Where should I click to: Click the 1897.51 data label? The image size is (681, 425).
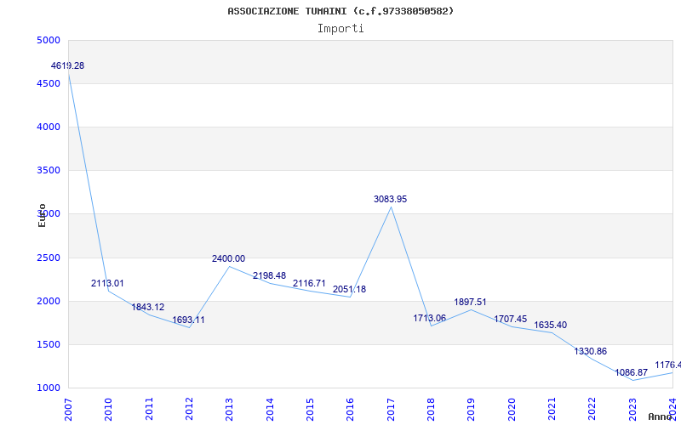(471, 302)
